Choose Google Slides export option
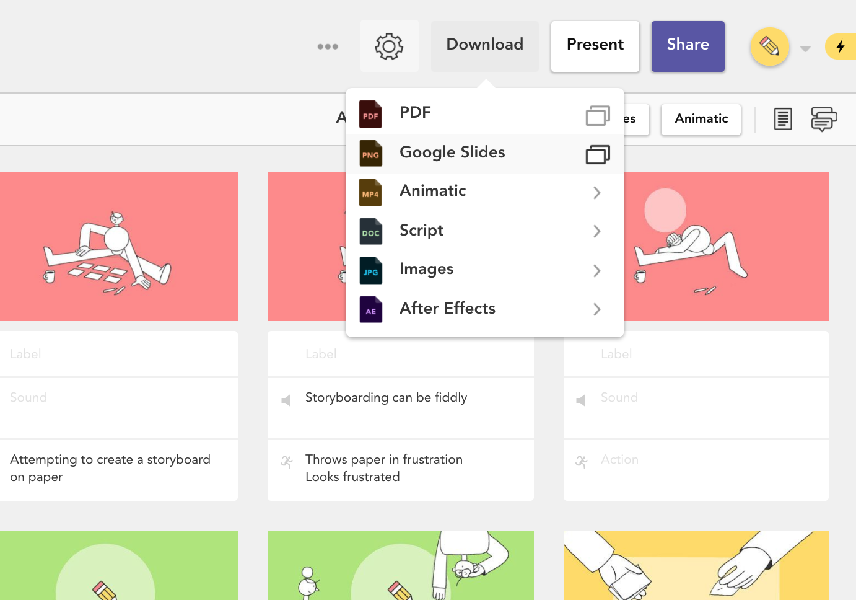This screenshot has width=856, height=600. pos(452,152)
